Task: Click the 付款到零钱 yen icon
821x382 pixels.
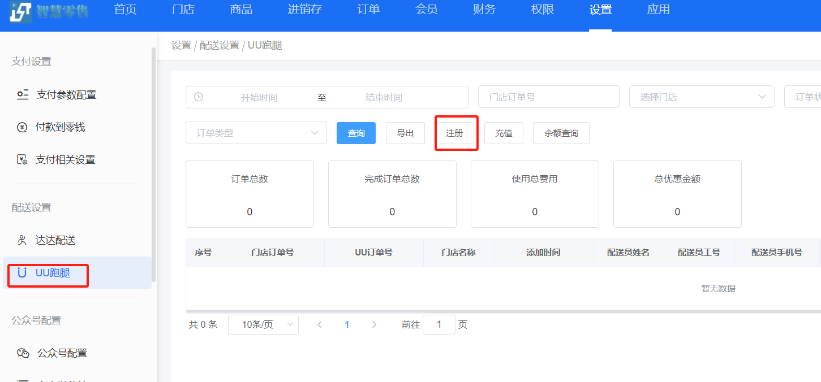Action: pos(22,128)
